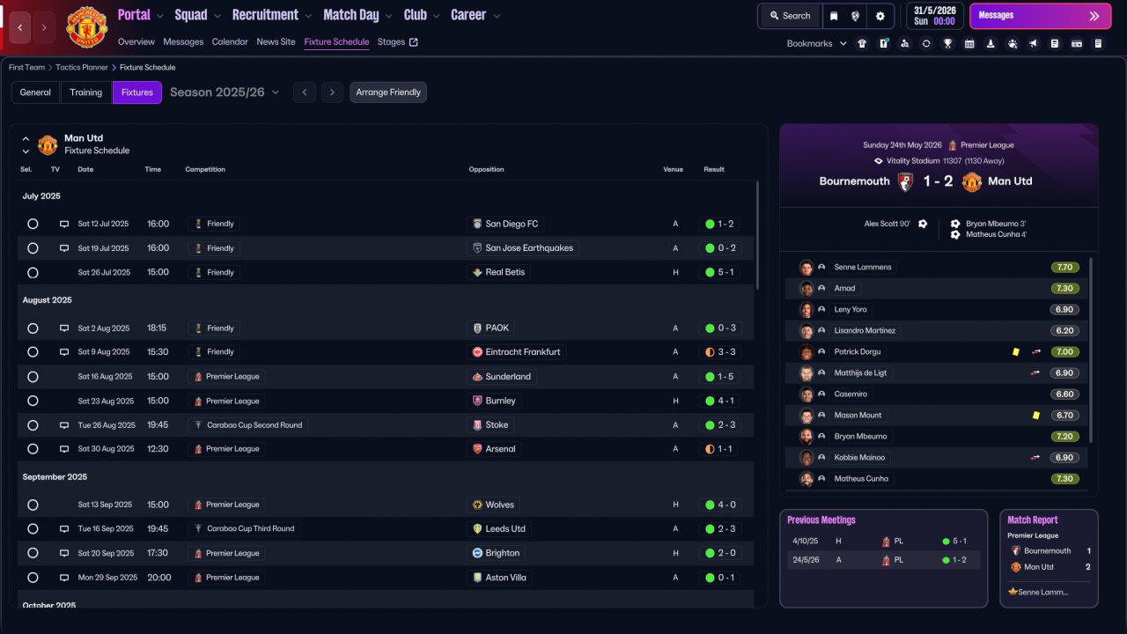This screenshot has height=634, width=1127.
Task: Show previous season with left chevron button
Action: [x=304, y=92]
